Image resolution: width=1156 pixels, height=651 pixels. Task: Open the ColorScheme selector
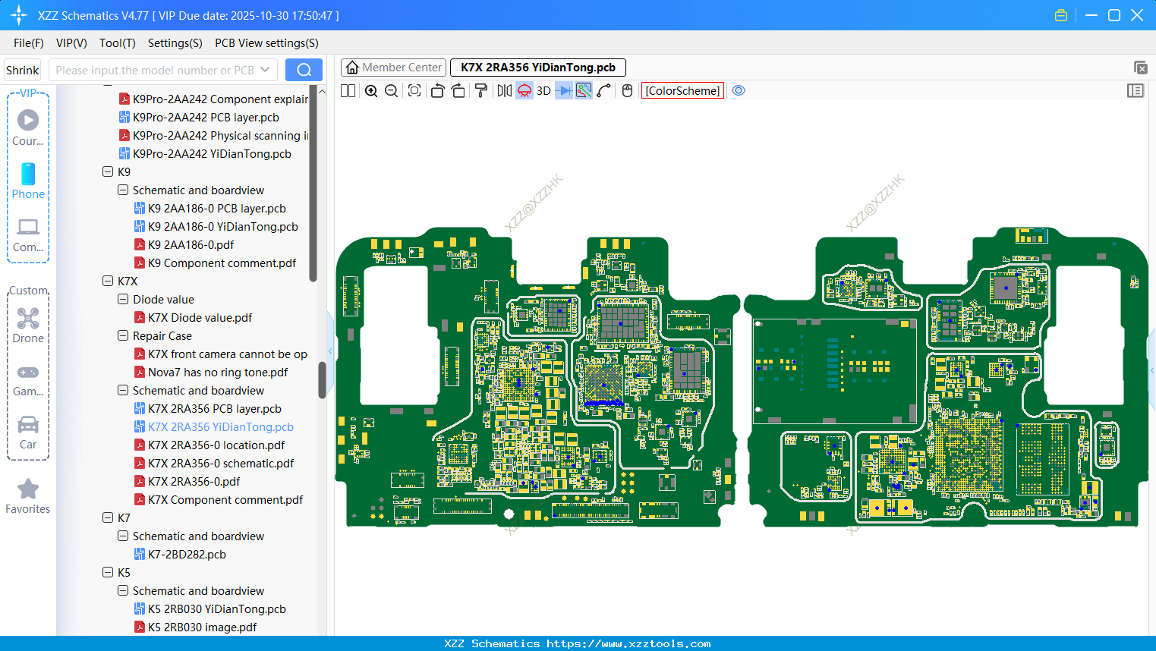(x=682, y=90)
